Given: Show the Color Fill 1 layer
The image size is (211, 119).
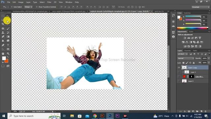Looking at the screenshot, I should [179, 76].
